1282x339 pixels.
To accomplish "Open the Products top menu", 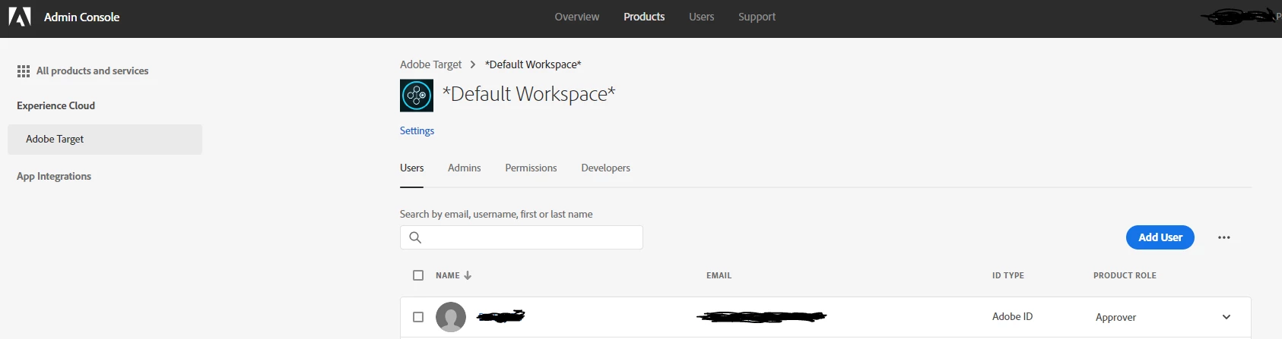I will (x=644, y=17).
